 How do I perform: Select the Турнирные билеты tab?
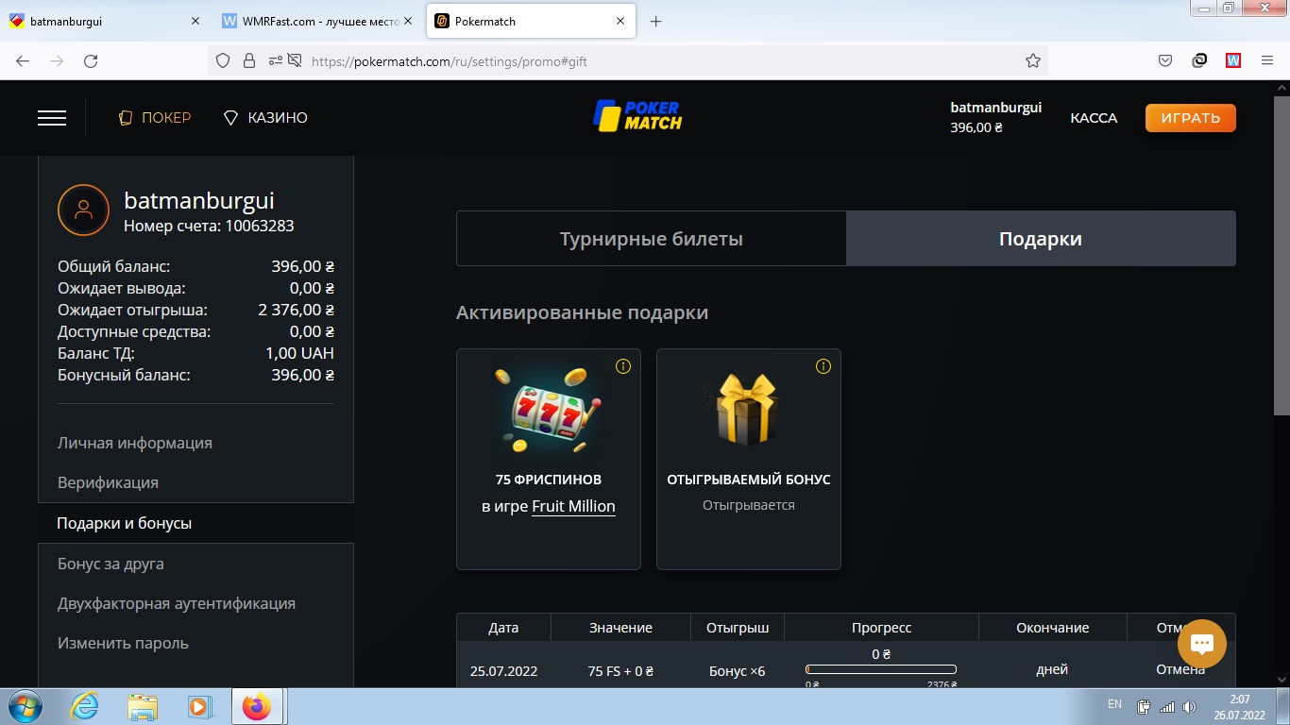[652, 239]
